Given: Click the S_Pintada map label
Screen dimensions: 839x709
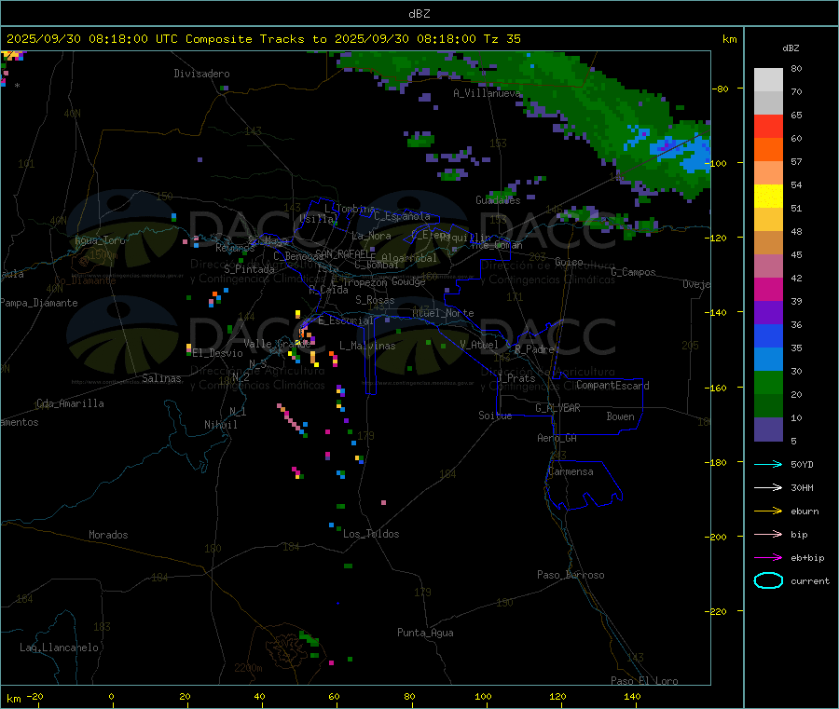Looking at the screenshot, I should coord(249,269).
